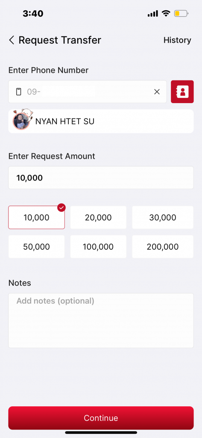This screenshot has width=202, height=438.
Task: Open the History page
Action: [x=177, y=40]
